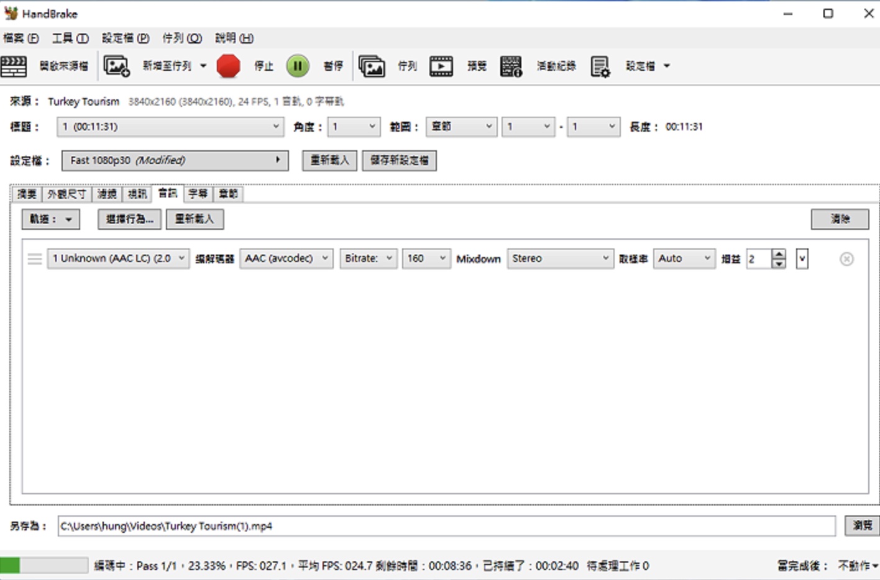Open the range type 章節 dropdown
Viewport: 880px width, 580px height.
click(x=461, y=127)
